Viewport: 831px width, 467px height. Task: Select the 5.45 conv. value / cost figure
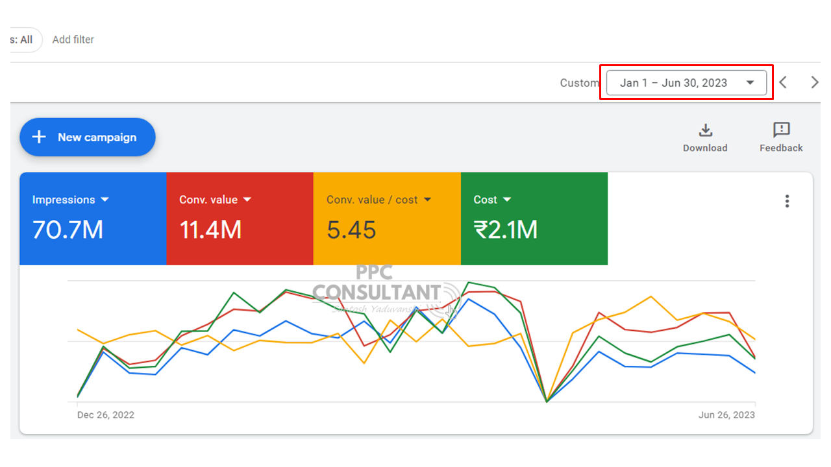tap(351, 230)
